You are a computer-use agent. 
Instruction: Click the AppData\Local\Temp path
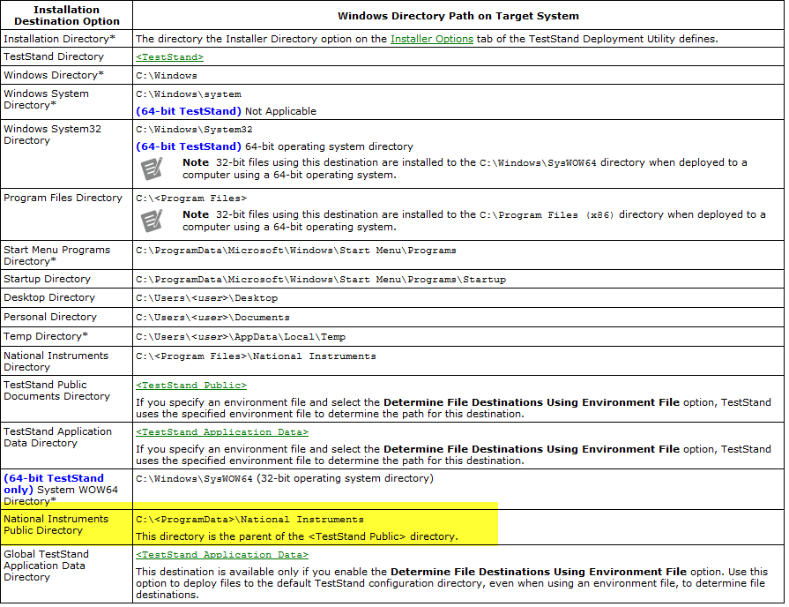(x=241, y=337)
